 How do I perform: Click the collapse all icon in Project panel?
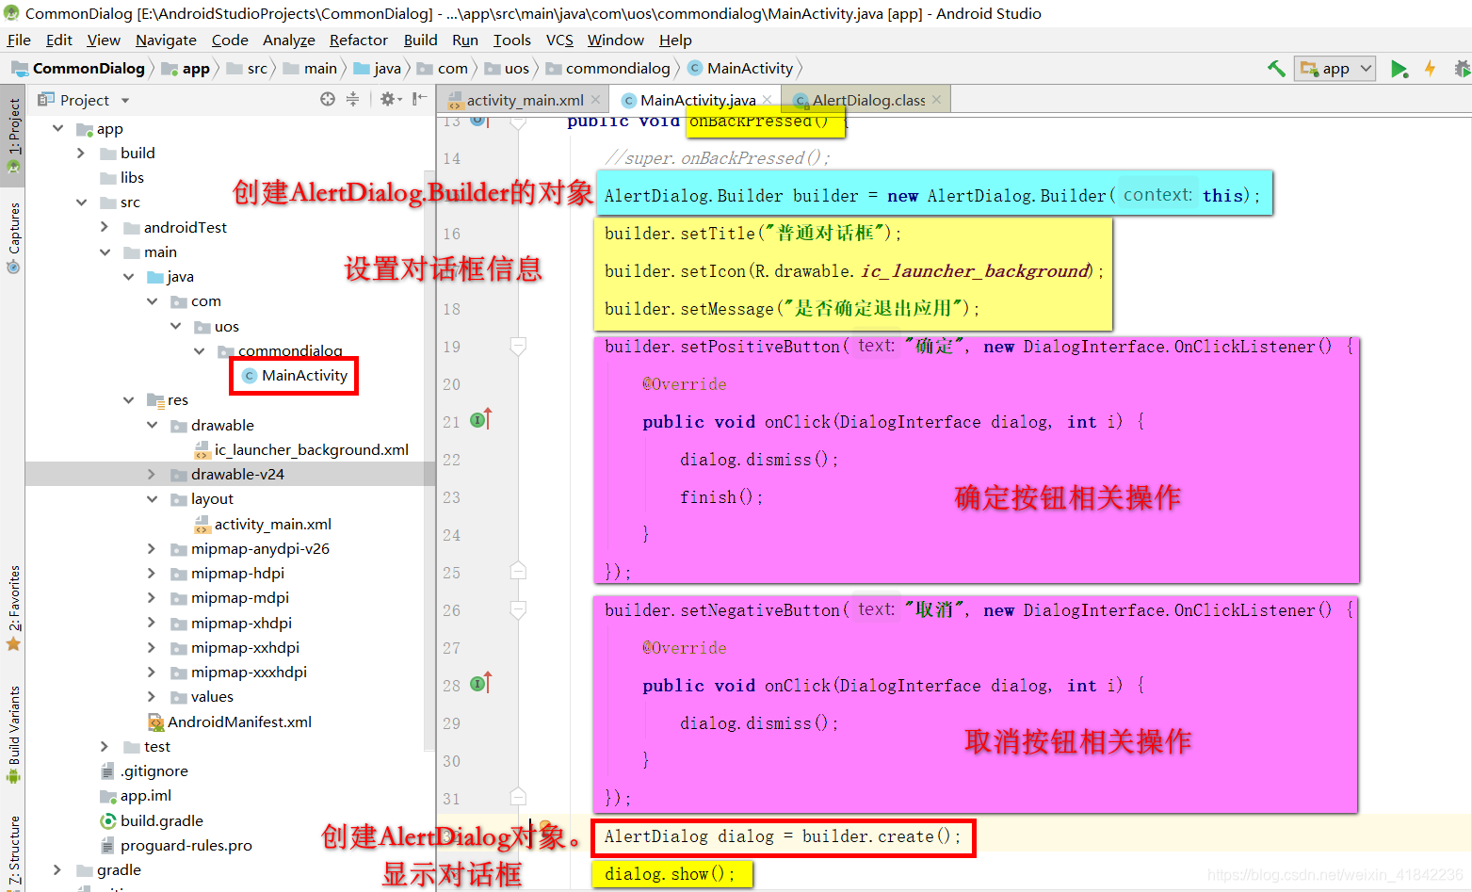pyautogui.click(x=352, y=99)
